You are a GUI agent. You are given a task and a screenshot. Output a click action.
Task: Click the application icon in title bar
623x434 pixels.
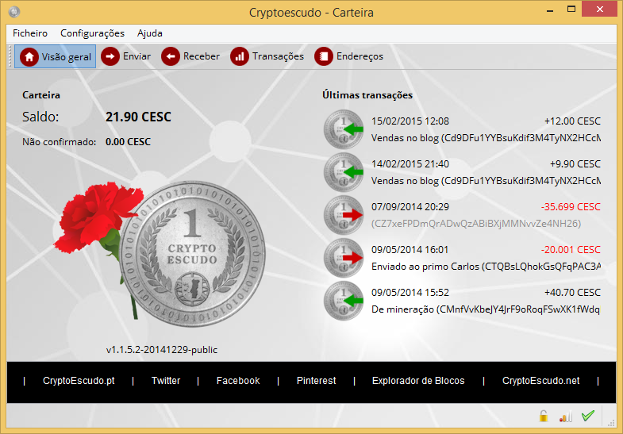coord(14,12)
